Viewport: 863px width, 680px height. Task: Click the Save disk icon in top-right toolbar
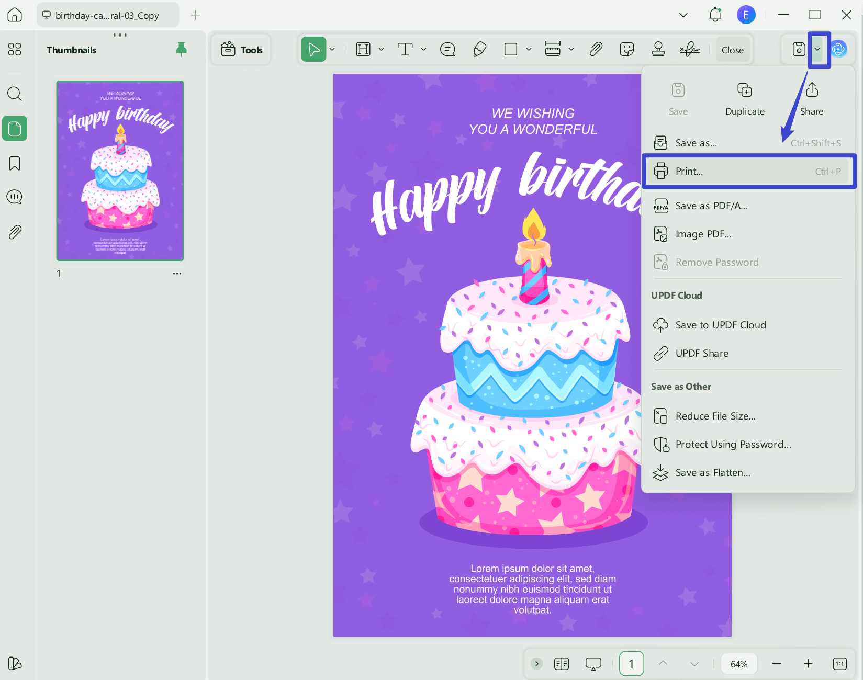[x=799, y=50]
